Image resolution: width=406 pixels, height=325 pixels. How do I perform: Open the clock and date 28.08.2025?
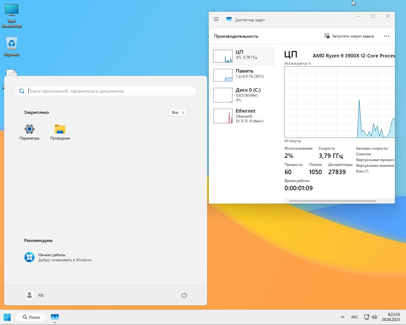tap(391, 317)
